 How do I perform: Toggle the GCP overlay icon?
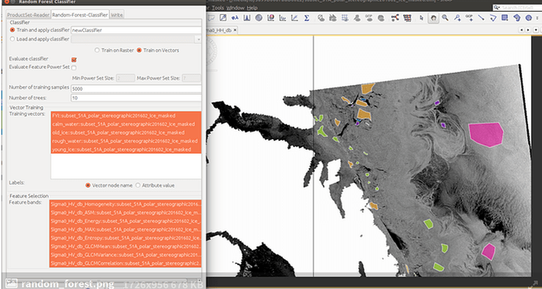coord(369,18)
